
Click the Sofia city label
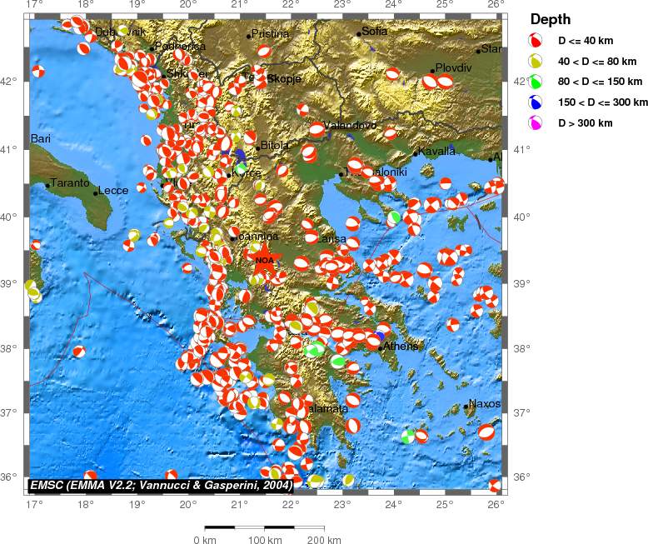375,31
